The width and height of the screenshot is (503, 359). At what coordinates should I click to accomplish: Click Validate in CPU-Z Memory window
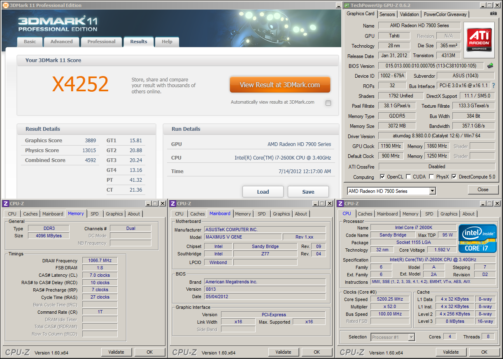click(116, 352)
